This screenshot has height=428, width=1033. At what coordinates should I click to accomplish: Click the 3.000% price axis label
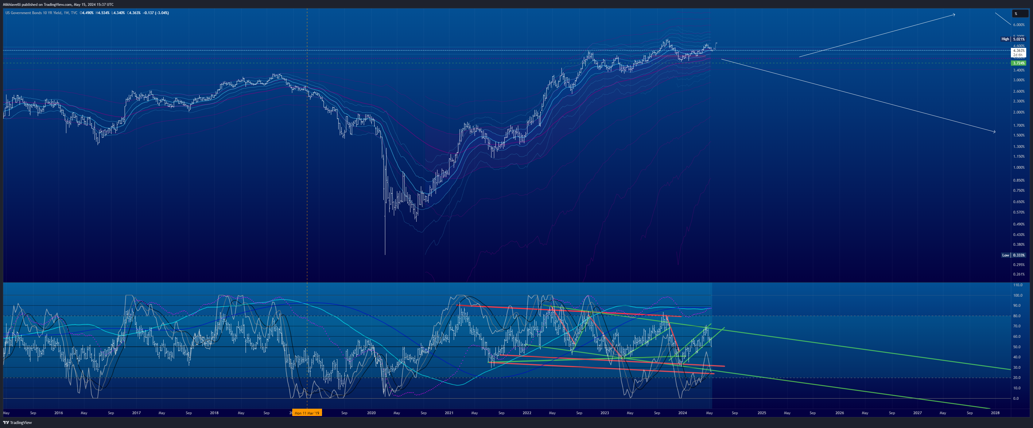coord(1019,80)
